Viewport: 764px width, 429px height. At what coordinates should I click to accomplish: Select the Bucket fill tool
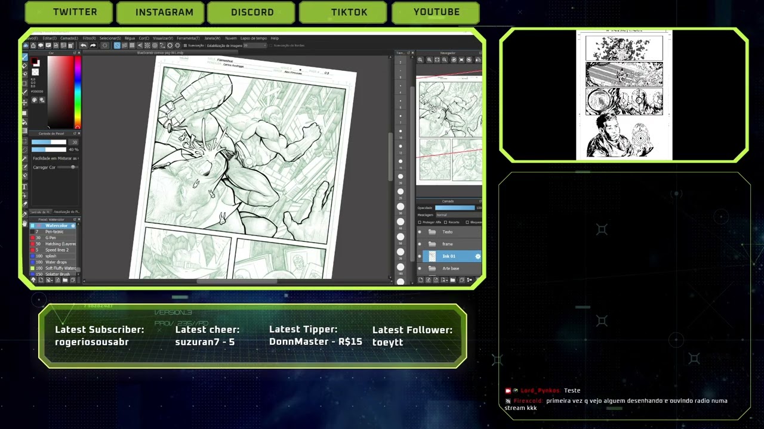pyautogui.click(x=25, y=122)
